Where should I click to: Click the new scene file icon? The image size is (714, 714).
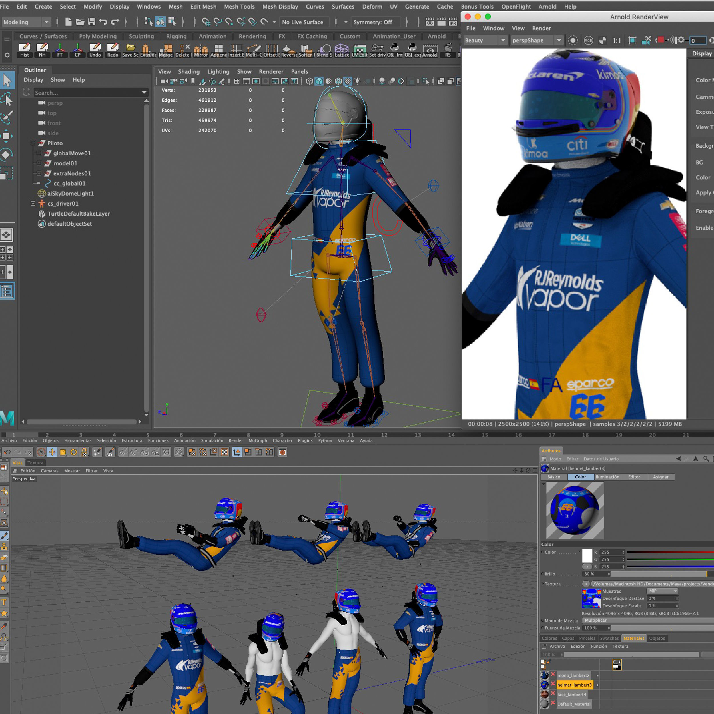[x=68, y=22]
